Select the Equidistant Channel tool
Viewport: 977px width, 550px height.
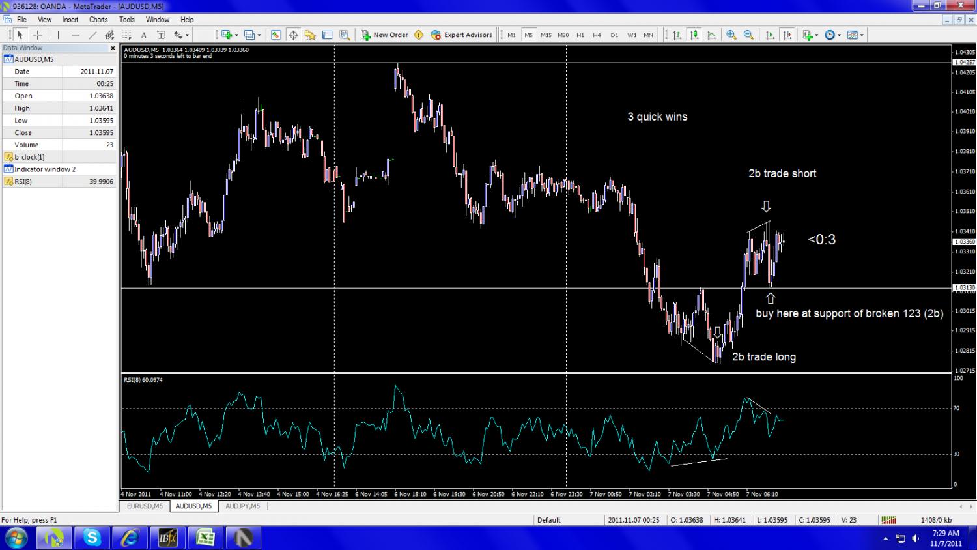[x=109, y=35]
